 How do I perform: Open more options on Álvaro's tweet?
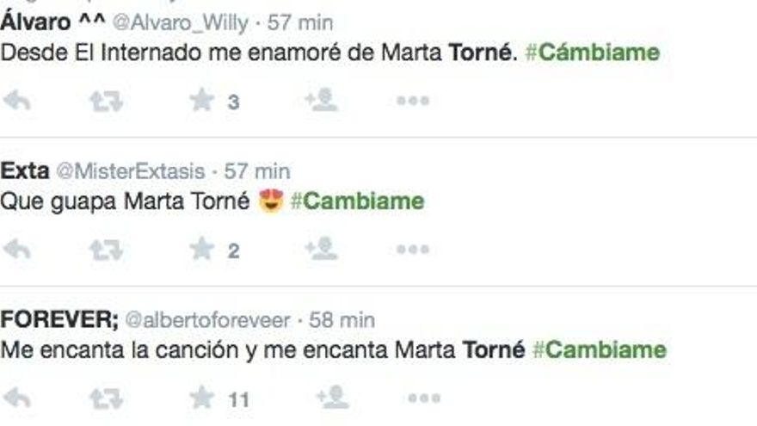[x=413, y=102]
